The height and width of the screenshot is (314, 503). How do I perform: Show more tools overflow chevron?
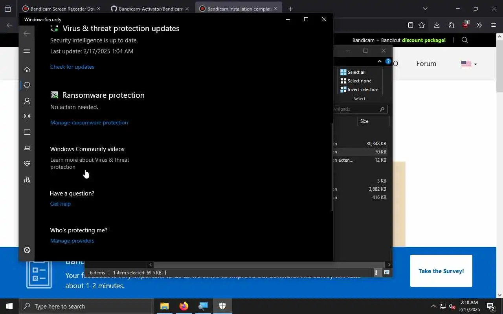479,25
